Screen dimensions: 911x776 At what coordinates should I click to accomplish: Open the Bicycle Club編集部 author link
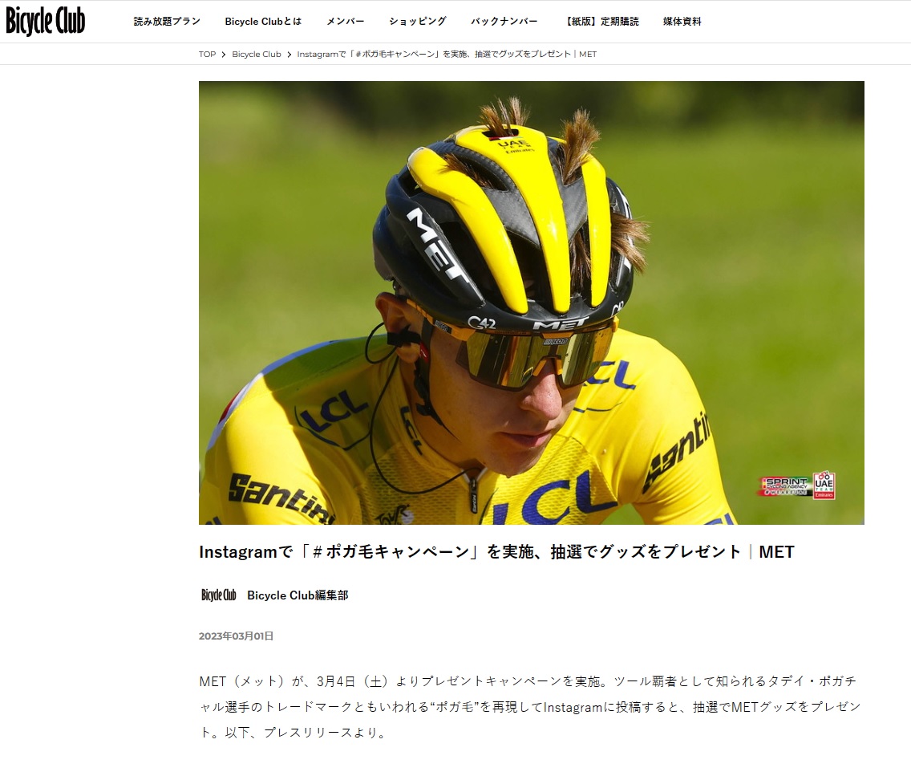tap(298, 595)
